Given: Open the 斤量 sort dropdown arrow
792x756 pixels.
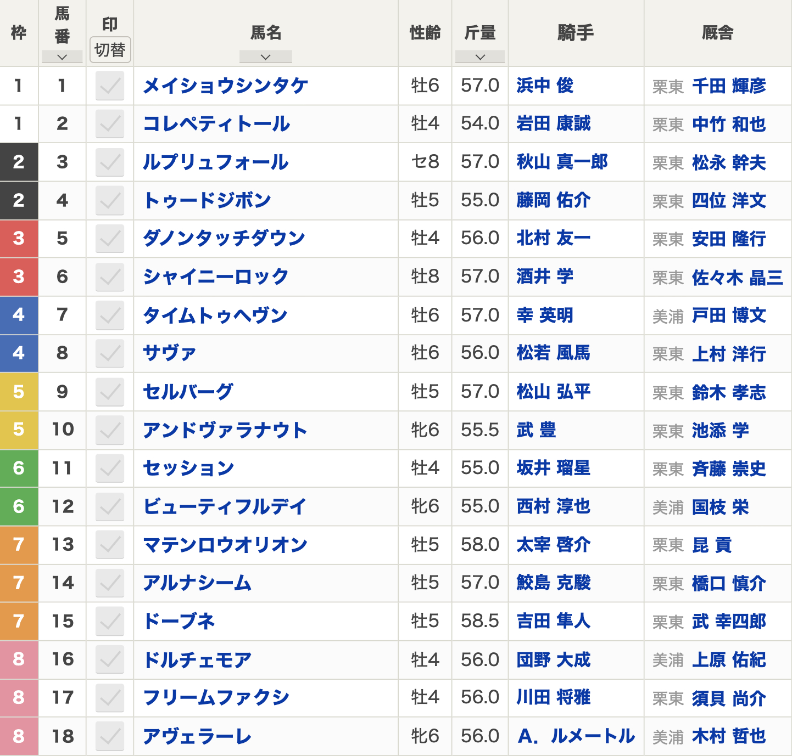Looking at the screenshot, I should coord(480,57).
